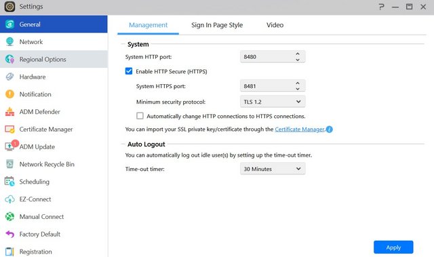Decrease the System HTTP port value

298,60
